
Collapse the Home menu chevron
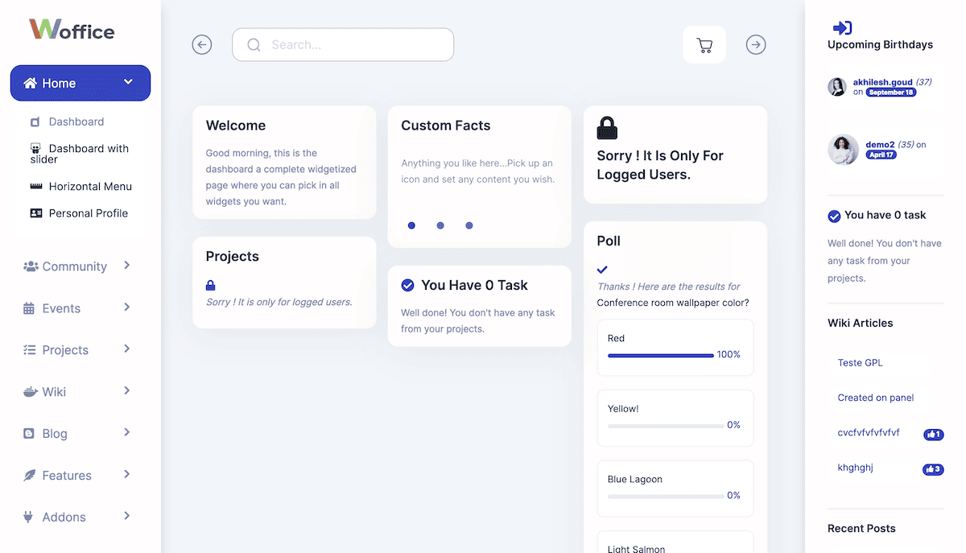[x=128, y=82]
